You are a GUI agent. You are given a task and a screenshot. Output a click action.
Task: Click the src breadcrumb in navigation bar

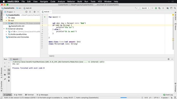coord(19,8)
